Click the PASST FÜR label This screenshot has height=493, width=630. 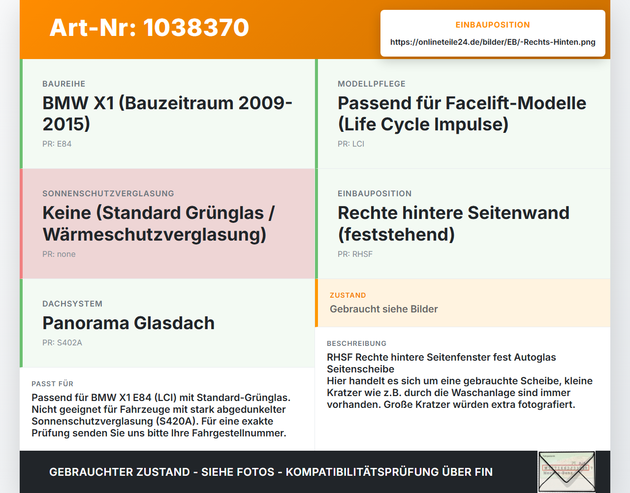(x=53, y=384)
